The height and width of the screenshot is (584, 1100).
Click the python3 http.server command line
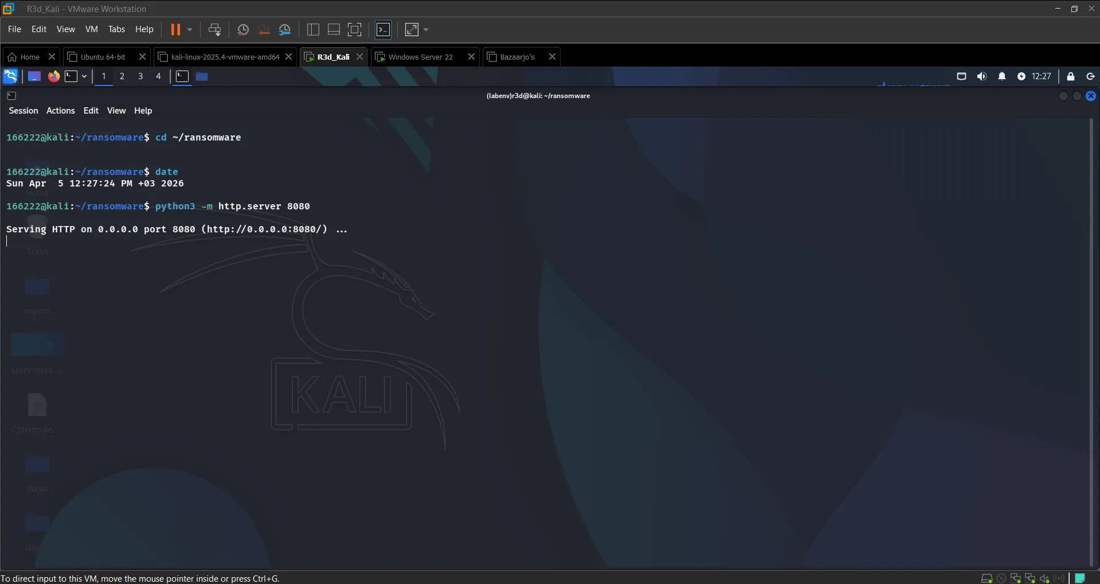(x=158, y=207)
